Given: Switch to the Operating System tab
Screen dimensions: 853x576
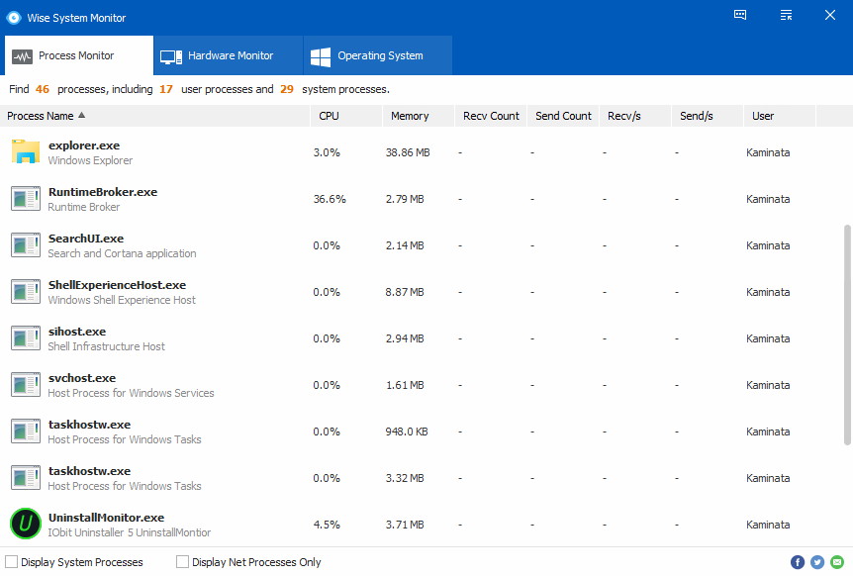Looking at the screenshot, I should coord(378,55).
